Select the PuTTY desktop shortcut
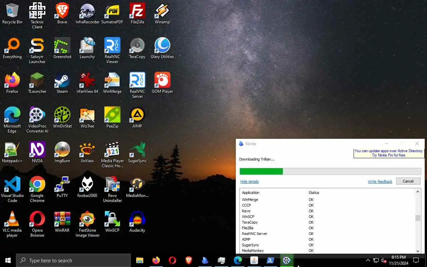This screenshot has height=267, width=427. point(62,188)
